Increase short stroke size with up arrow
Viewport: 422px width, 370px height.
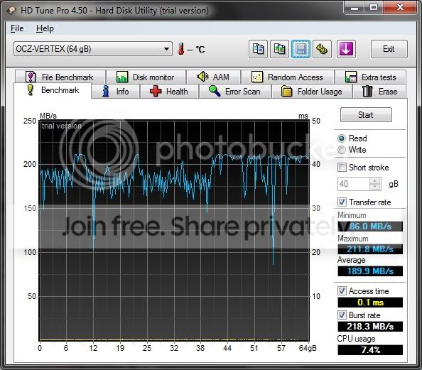click(375, 180)
